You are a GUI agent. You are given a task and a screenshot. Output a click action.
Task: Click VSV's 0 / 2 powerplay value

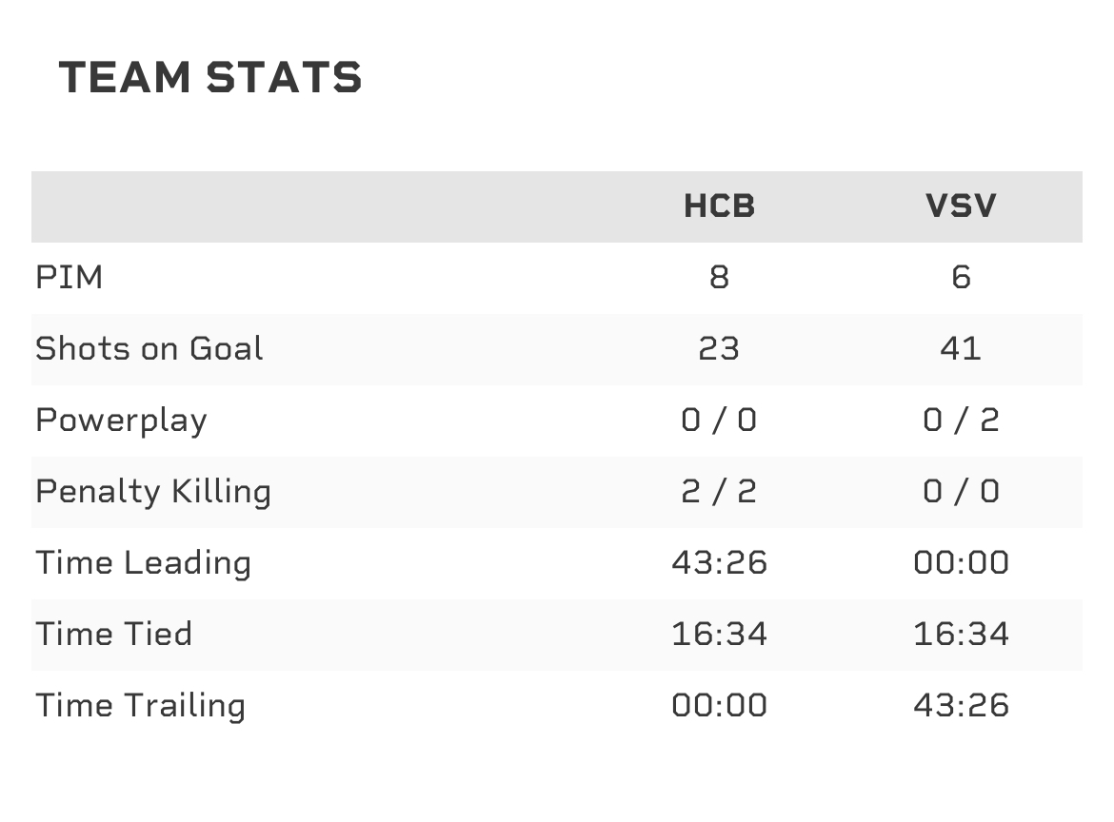961,421
